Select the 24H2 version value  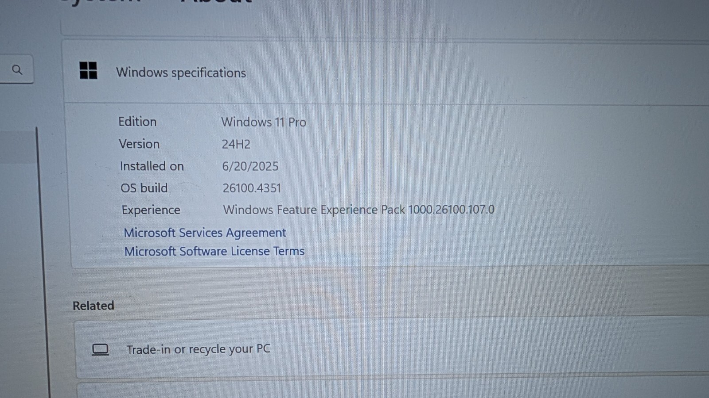tap(236, 144)
